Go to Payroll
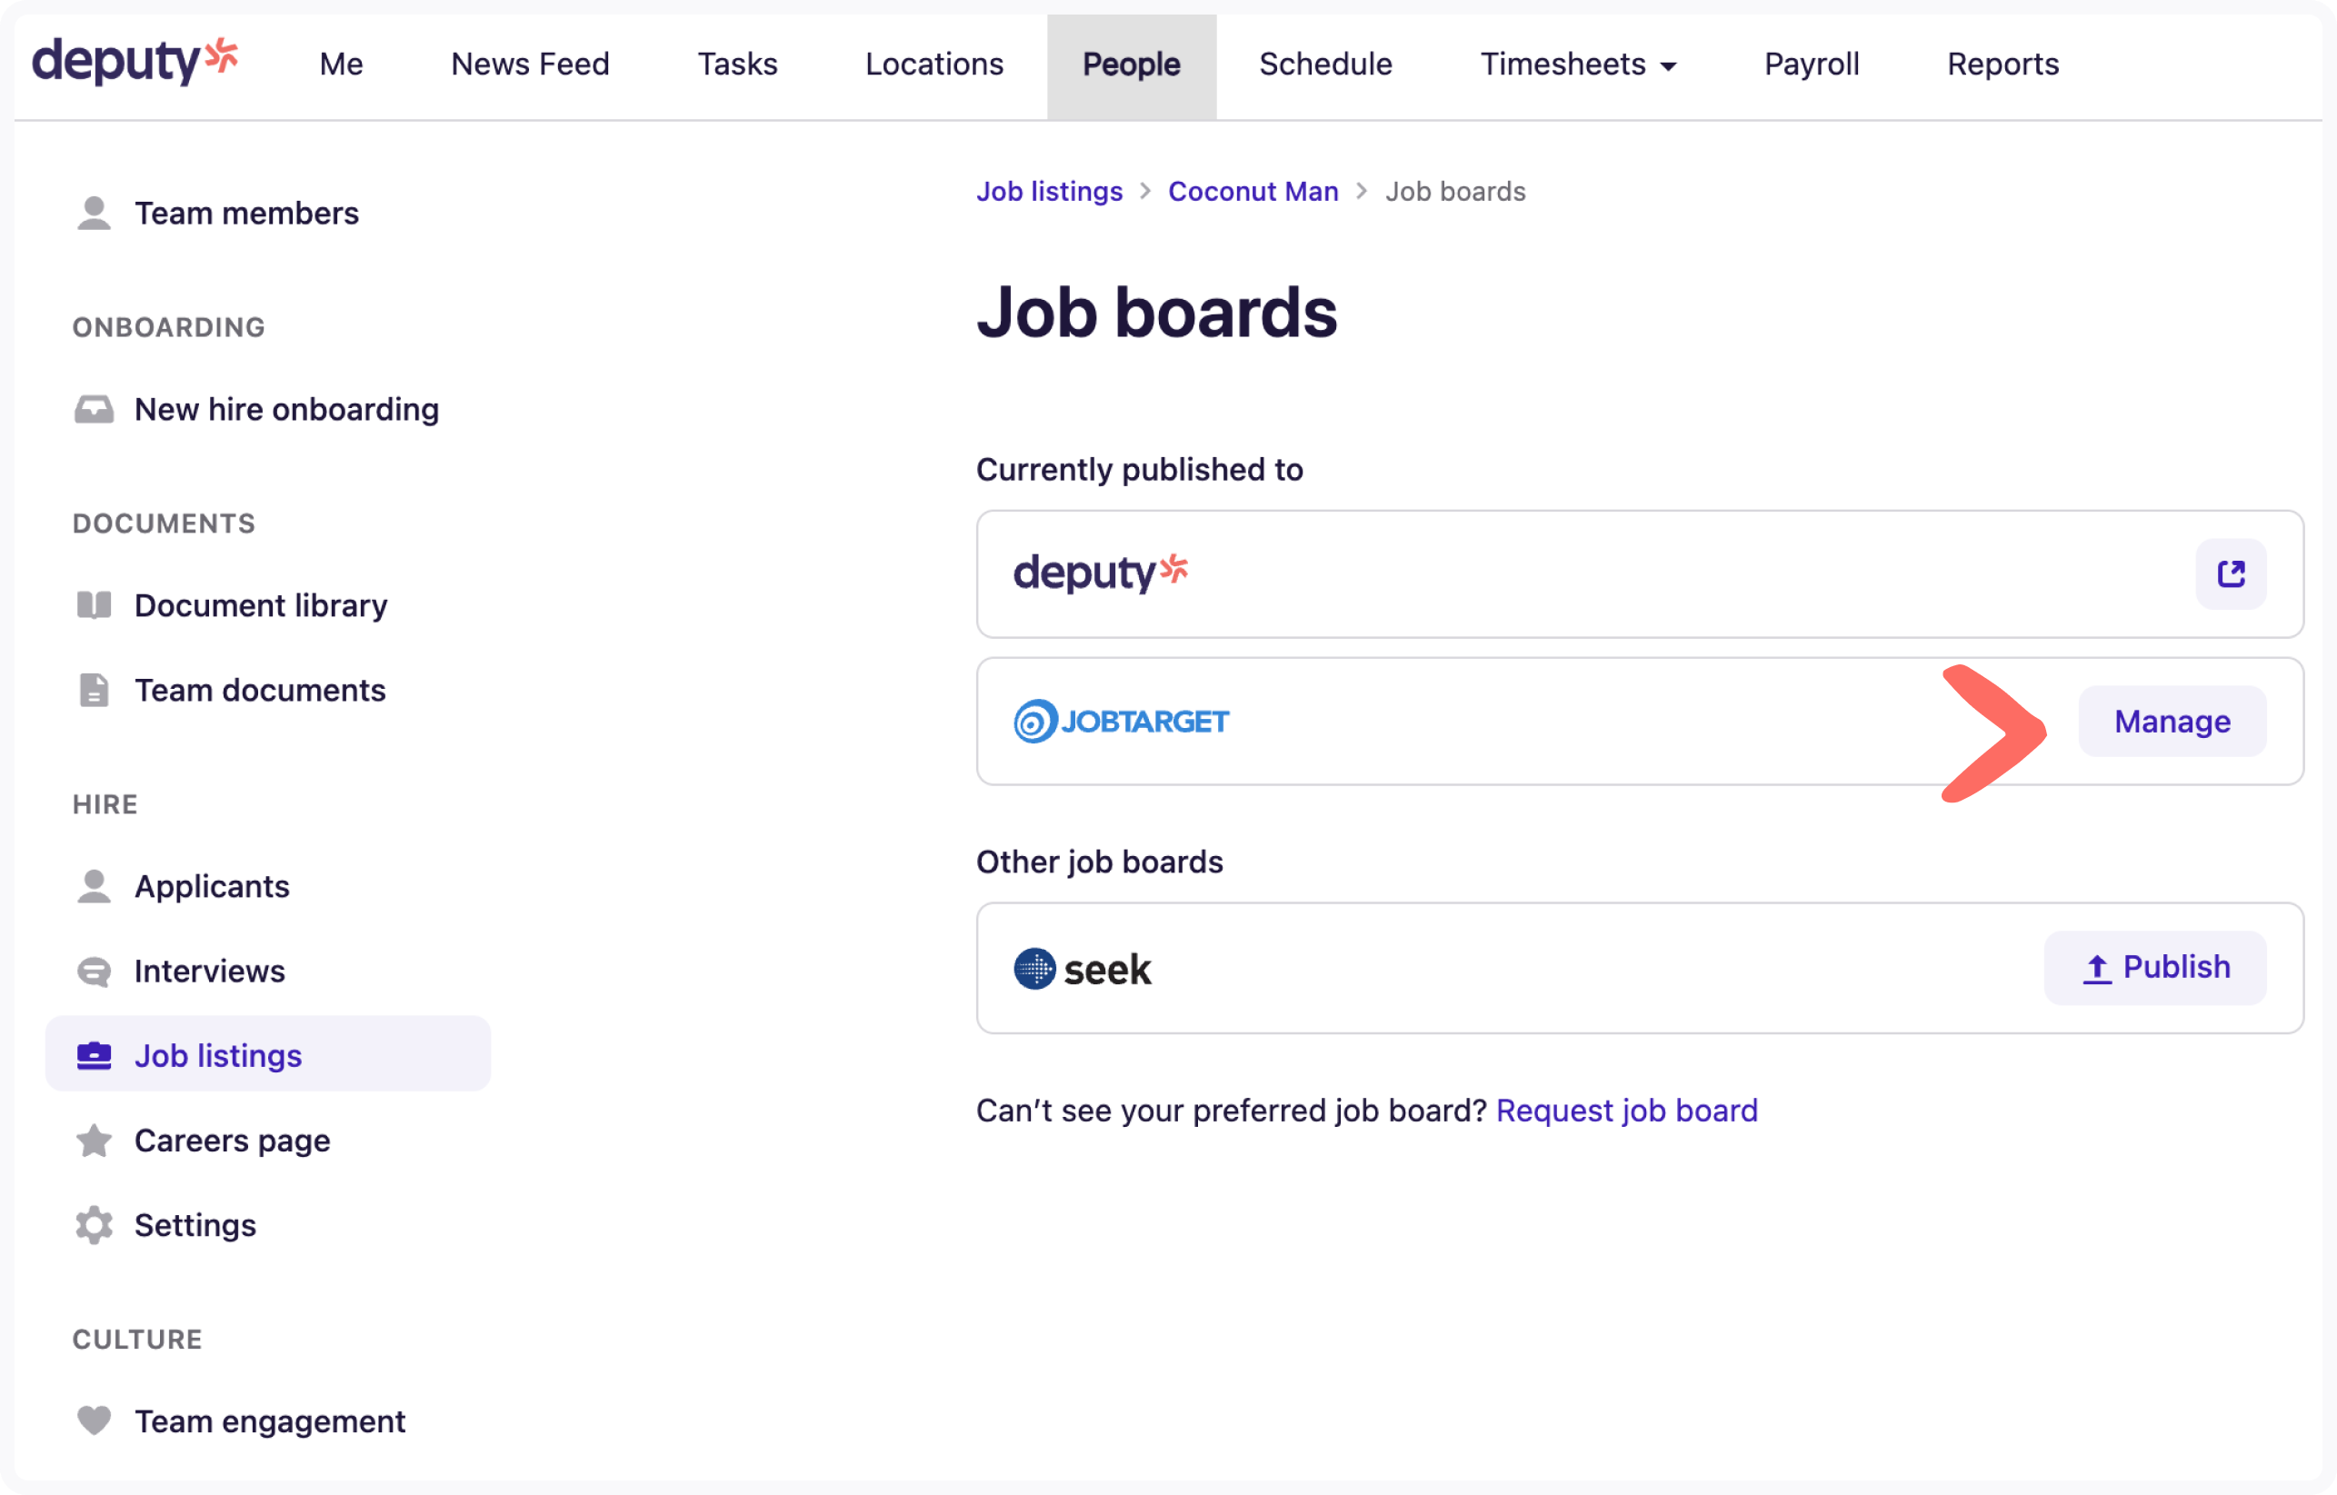The image size is (2337, 1495). point(1811,64)
